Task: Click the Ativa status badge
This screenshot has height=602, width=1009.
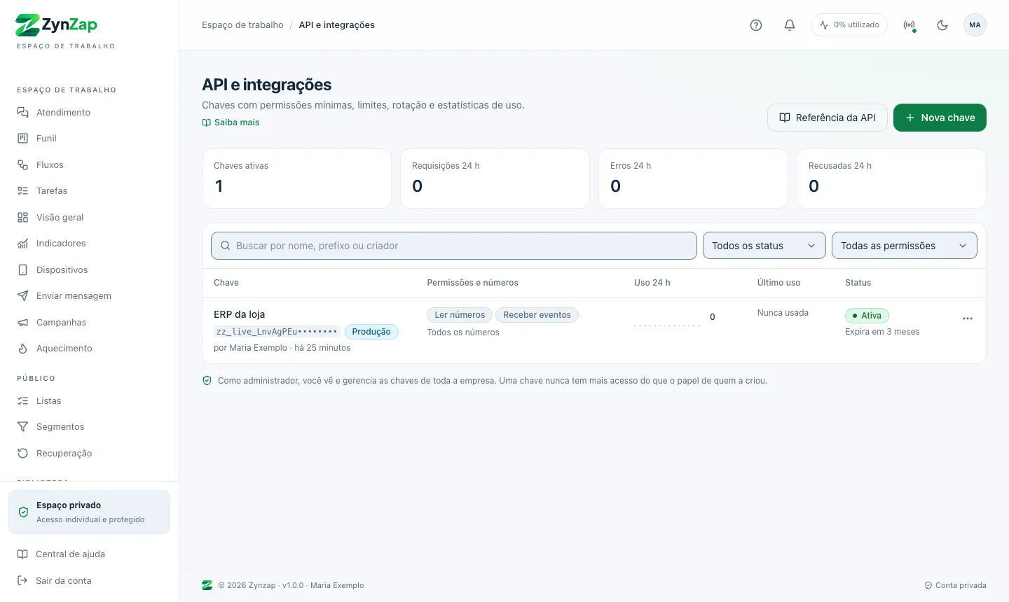Action: point(867,316)
